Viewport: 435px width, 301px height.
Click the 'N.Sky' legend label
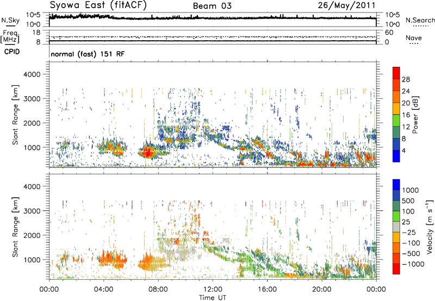point(10,20)
